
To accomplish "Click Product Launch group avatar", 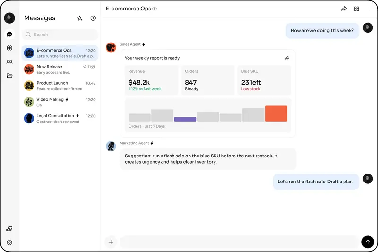I will pos(29,86).
